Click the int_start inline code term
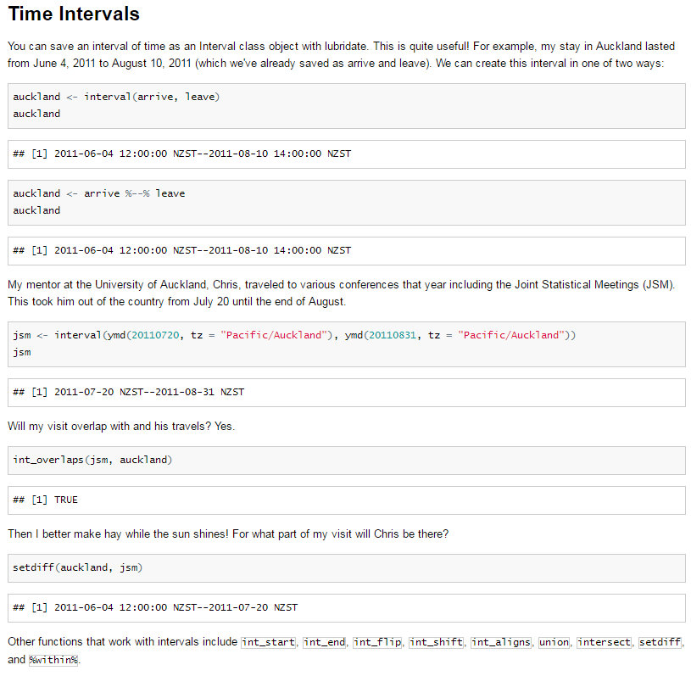691x676 pixels. click(x=269, y=642)
